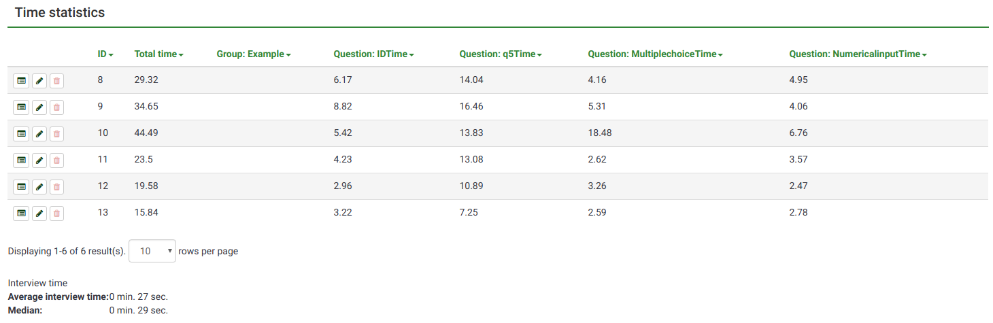
Task: View response details for ID 13
Action: [21, 213]
